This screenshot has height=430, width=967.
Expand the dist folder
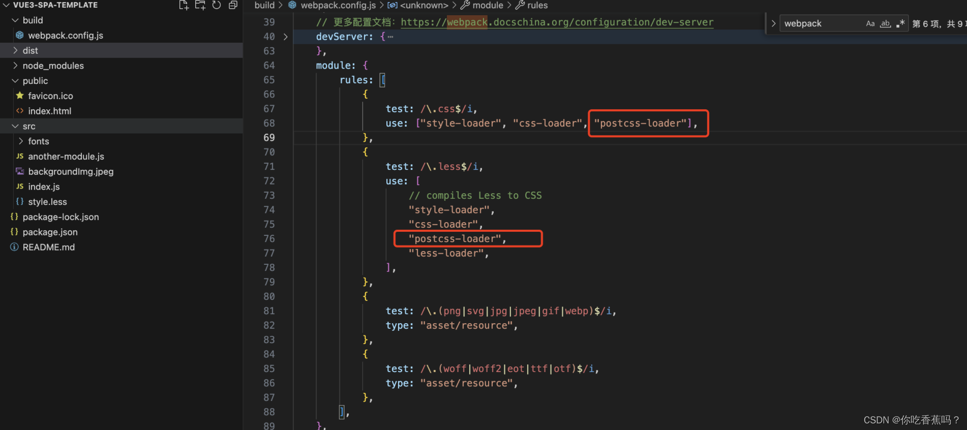pyautogui.click(x=15, y=50)
